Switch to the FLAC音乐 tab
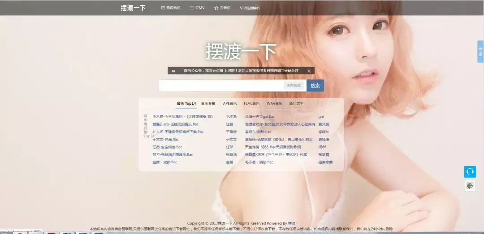 (x=251, y=103)
